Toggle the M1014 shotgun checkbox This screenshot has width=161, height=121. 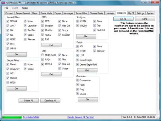click(x=77, y=21)
